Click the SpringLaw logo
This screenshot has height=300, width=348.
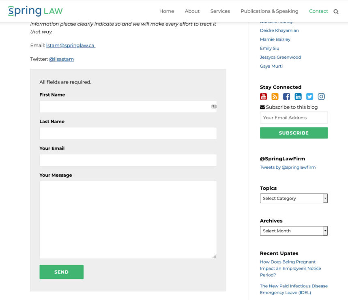point(35,11)
